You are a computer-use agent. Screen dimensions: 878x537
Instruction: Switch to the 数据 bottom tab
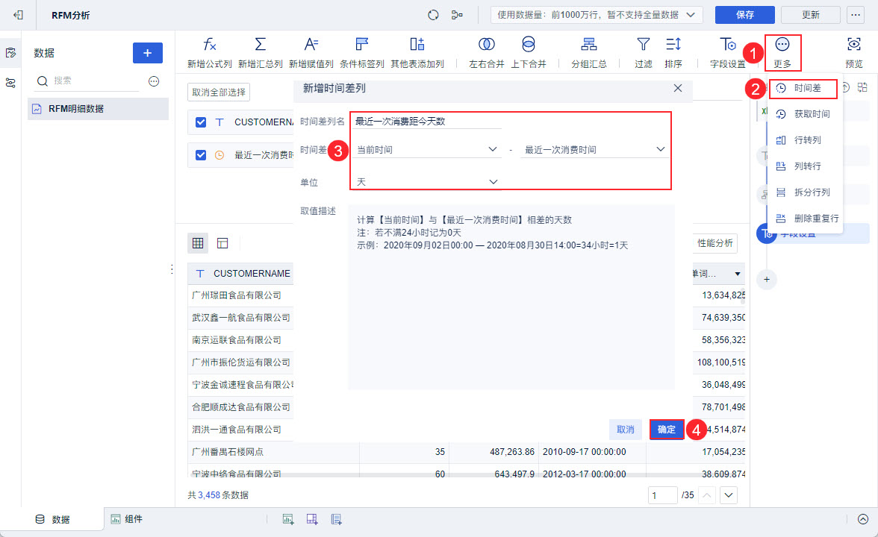pos(52,519)
